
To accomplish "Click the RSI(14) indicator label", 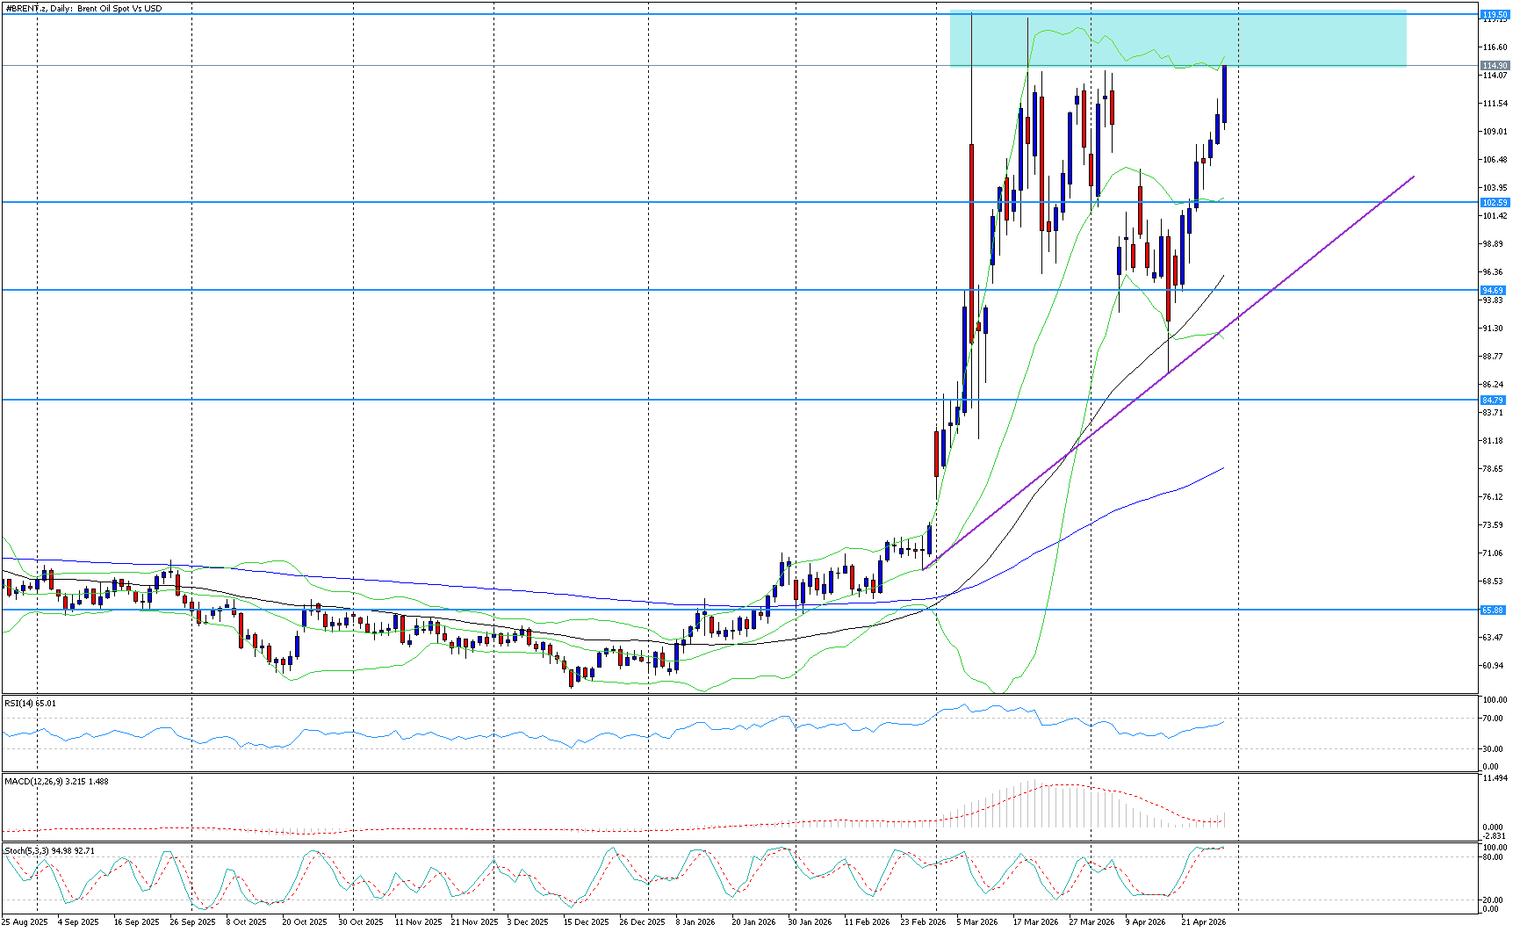I will 31,703.
